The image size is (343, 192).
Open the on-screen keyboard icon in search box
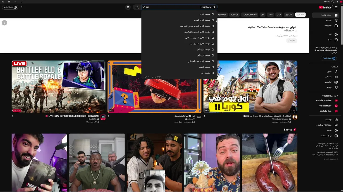147,7
